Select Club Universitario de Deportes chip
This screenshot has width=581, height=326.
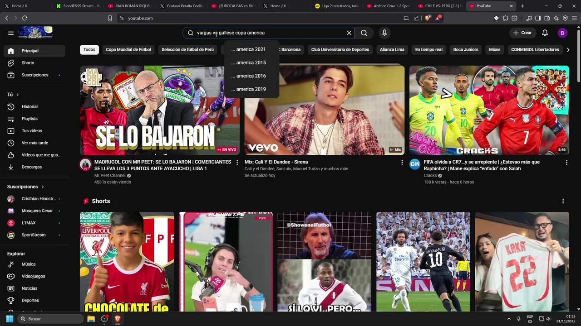pos(340,50)
